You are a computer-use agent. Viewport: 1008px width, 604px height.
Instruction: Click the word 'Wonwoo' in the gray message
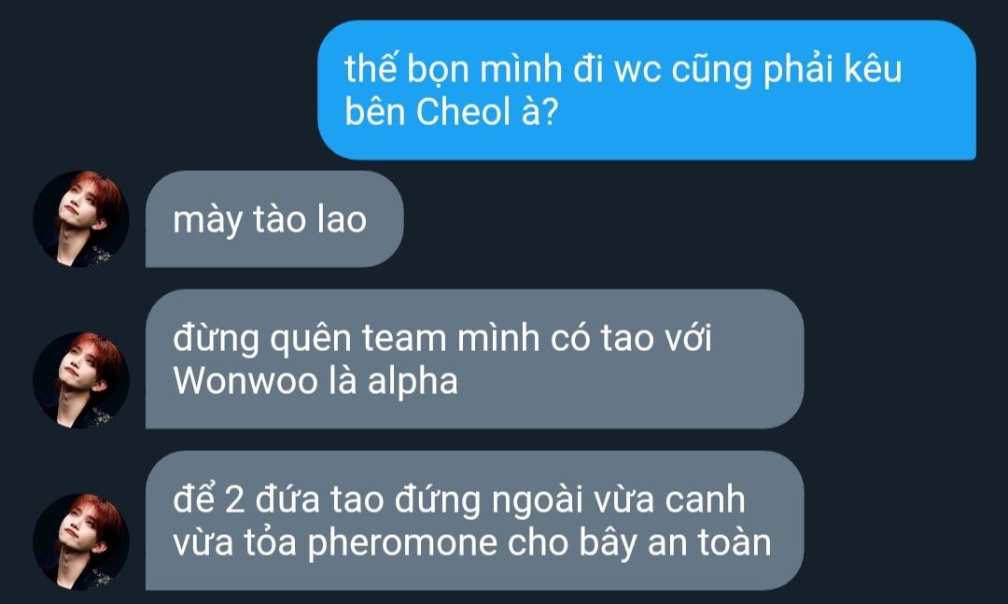[245, 381]
